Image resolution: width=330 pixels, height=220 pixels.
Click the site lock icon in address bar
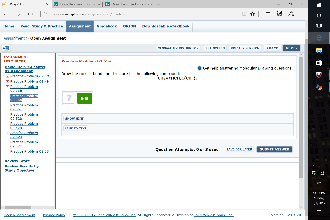point(45,14)
